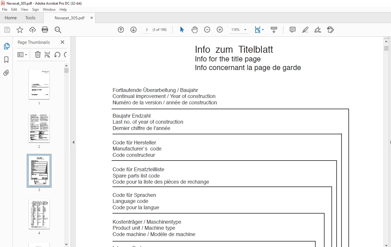Delete selected page thumbnail via trash icon
Screen dimensions: 391x247
point(38,54)
